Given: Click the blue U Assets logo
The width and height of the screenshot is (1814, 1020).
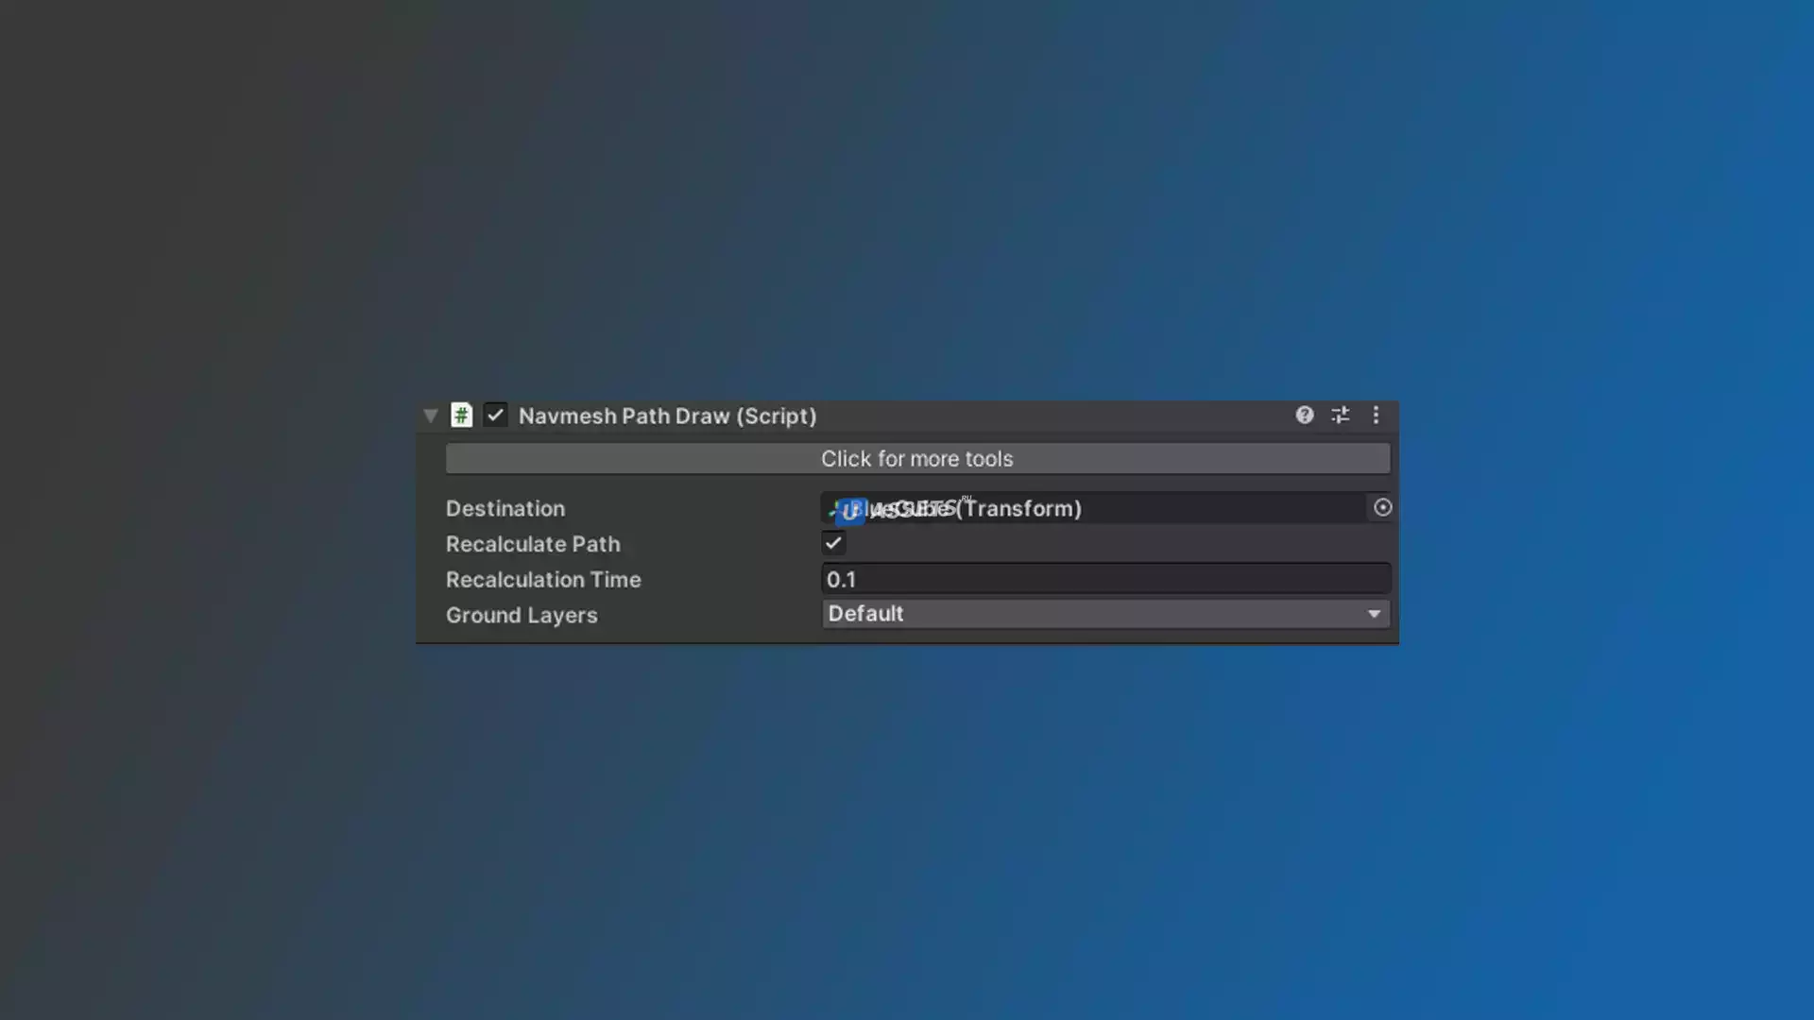Looking at the screenshot, I should [x=850, y=511].
